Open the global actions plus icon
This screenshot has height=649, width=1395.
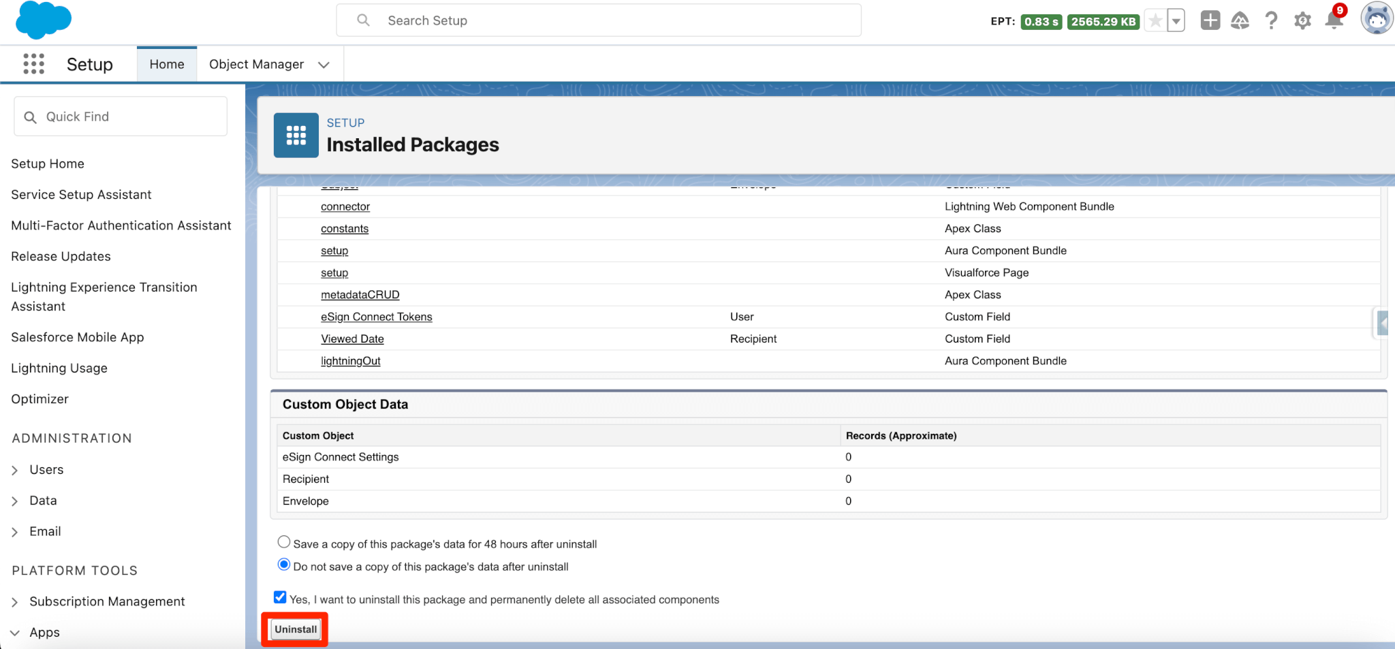(x=1210, y=20)
